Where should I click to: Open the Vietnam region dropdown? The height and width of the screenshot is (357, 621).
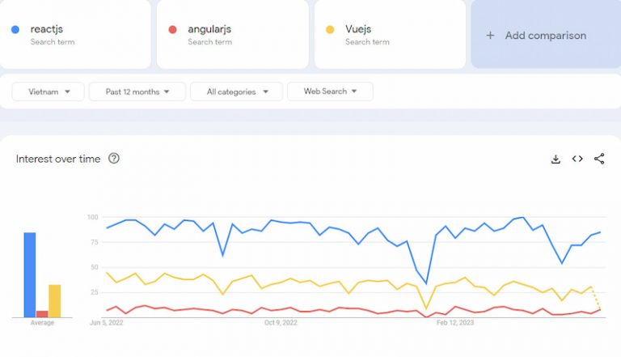[48, 91]
